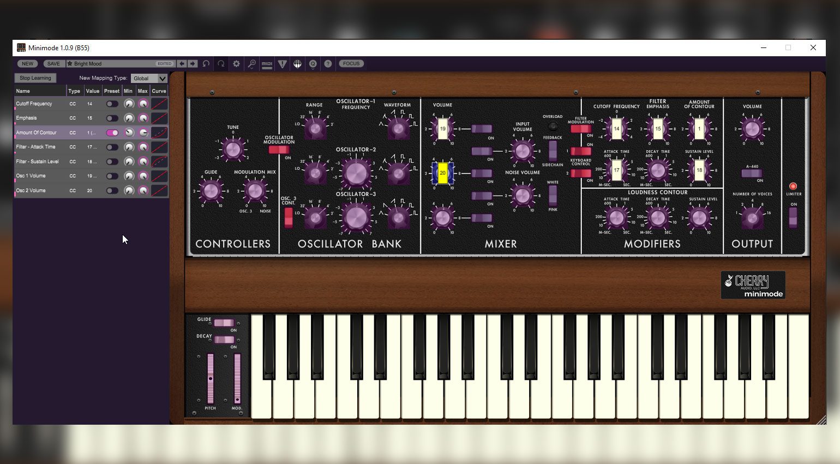840x464 pixels.
Task: Click the curve thumbnail for Filter - Sustain Level
Action: click(x=159, y=162)
